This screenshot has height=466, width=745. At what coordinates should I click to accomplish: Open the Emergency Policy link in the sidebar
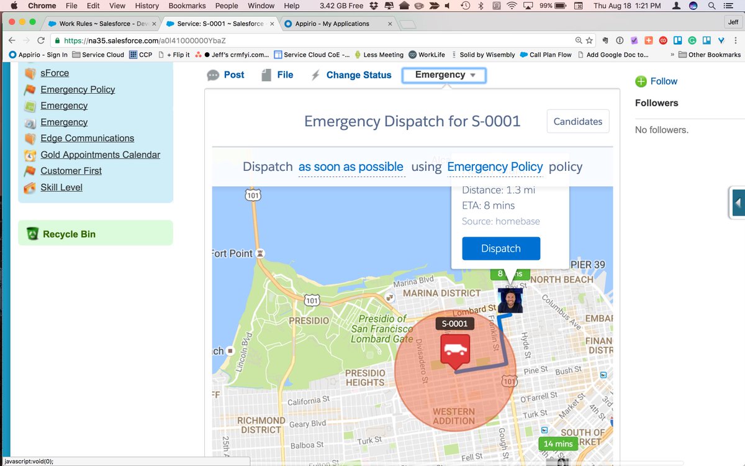[x=78, y=89]
